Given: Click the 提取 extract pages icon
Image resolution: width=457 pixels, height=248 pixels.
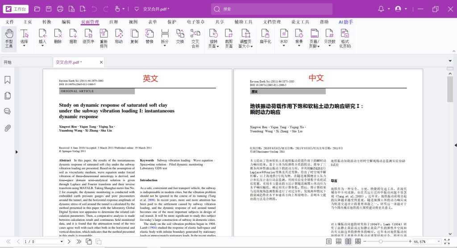Looking at the screenshot, I should pos(73,38).
